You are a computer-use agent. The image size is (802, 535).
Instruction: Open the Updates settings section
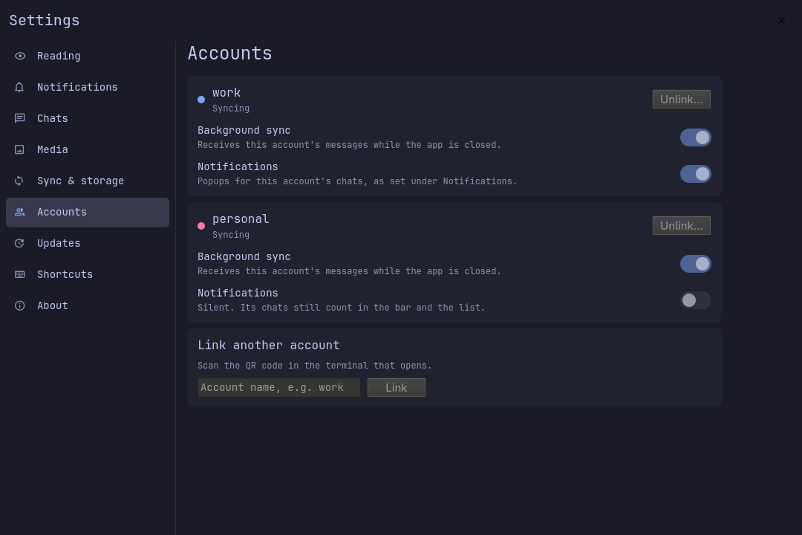point(88,243)
